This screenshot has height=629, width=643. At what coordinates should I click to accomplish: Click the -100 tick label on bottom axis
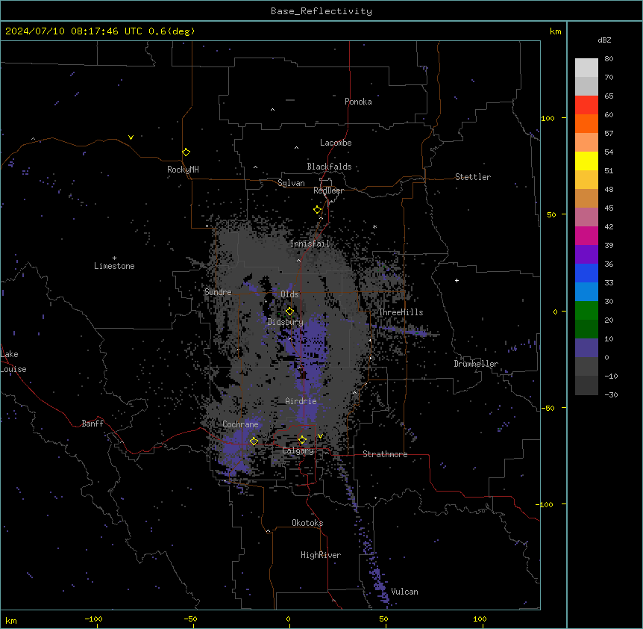coord(93,619)
